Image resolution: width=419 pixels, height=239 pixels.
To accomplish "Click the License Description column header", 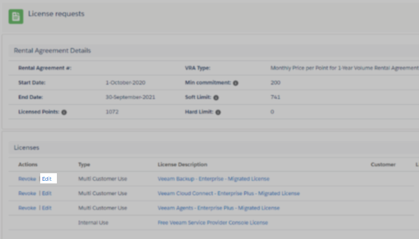I will tap(182, 165).
